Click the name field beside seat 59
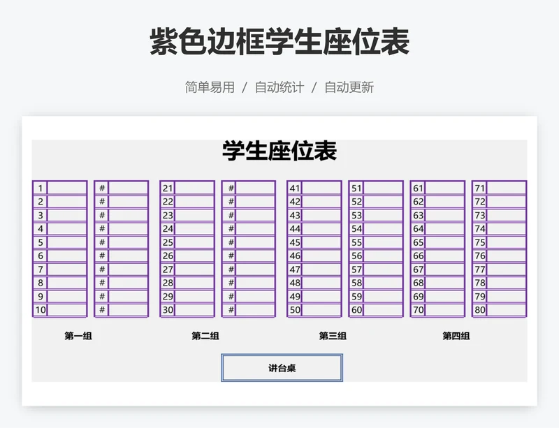 pyautogui.click(x=383, y=296)
